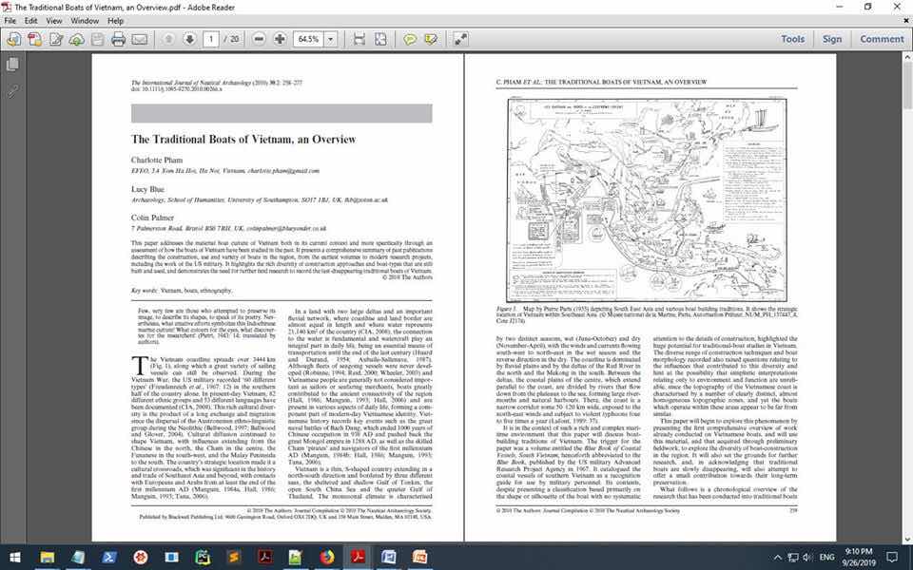Viewport: 913px width, 570px height.
Task: Select the highlight text tool
Action: coord(431,39)
